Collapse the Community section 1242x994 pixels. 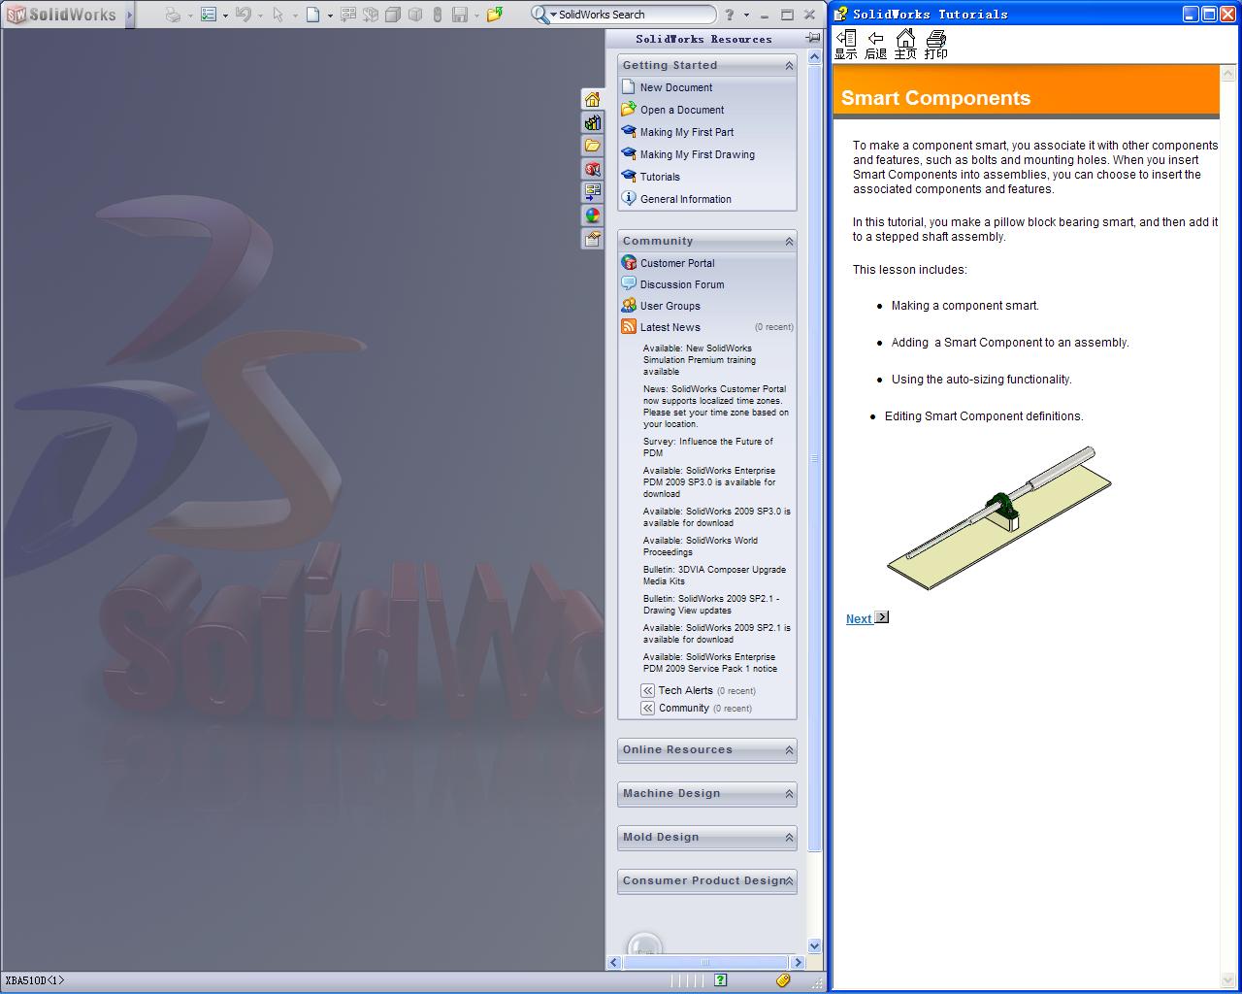point(789,242)
